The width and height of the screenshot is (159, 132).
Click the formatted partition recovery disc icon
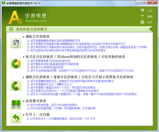[x=16, y=64]
